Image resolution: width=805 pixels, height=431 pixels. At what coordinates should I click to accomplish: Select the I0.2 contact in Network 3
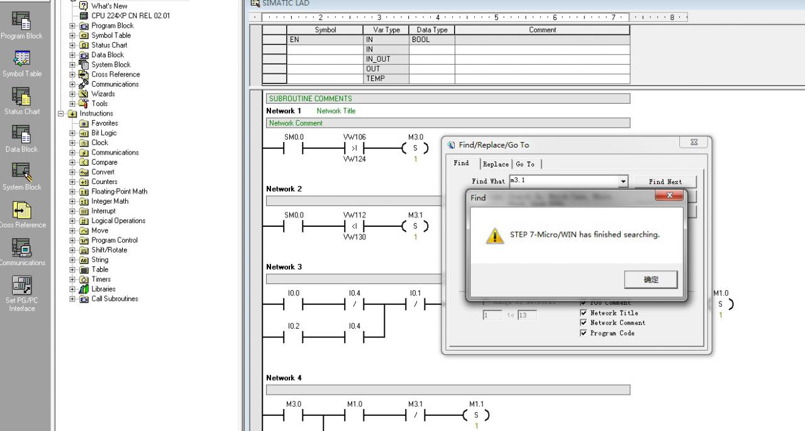(293, 337)
